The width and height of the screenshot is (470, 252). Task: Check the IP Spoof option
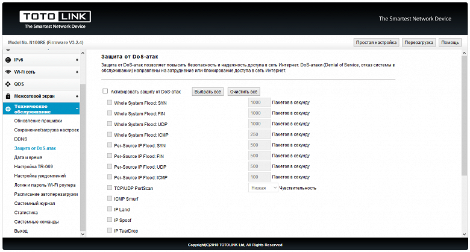(x=109, y=220)
